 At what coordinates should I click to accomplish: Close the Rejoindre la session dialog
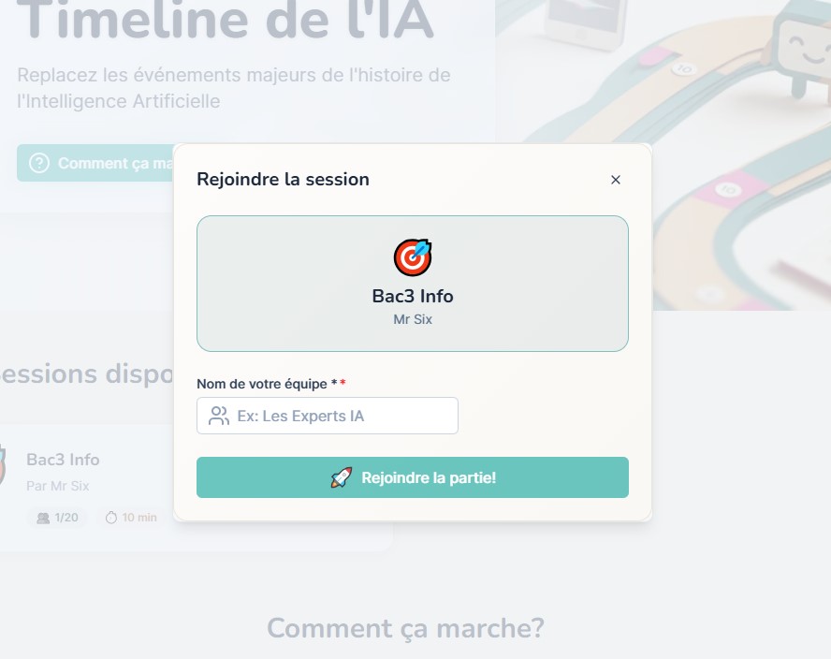(616, 180)
